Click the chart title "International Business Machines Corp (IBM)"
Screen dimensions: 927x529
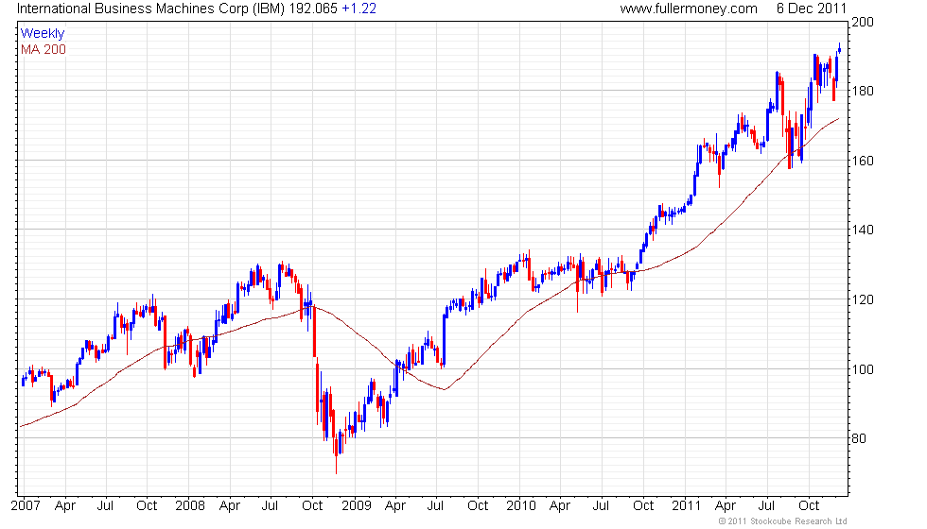150,9
